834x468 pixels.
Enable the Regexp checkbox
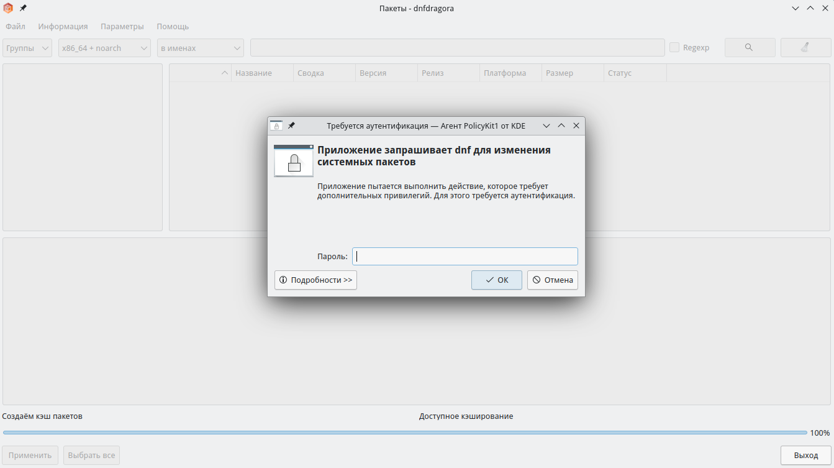pos(674,48)
